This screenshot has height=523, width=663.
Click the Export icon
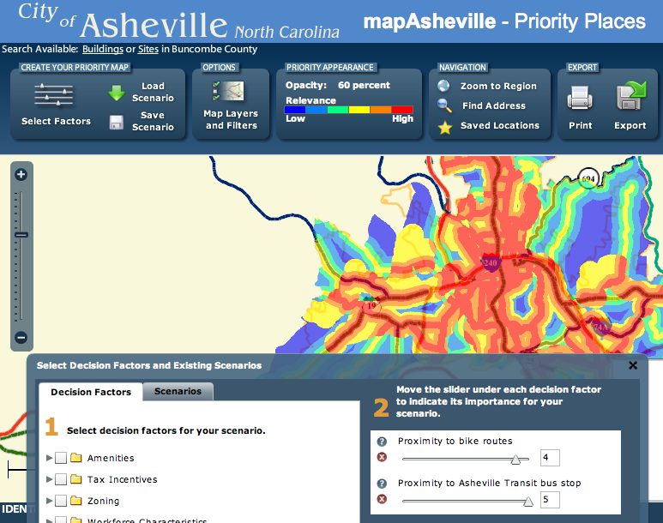tap(630, 97)
